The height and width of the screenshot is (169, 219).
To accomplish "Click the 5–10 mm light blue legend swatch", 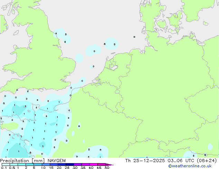I will [x=38, y=165].
